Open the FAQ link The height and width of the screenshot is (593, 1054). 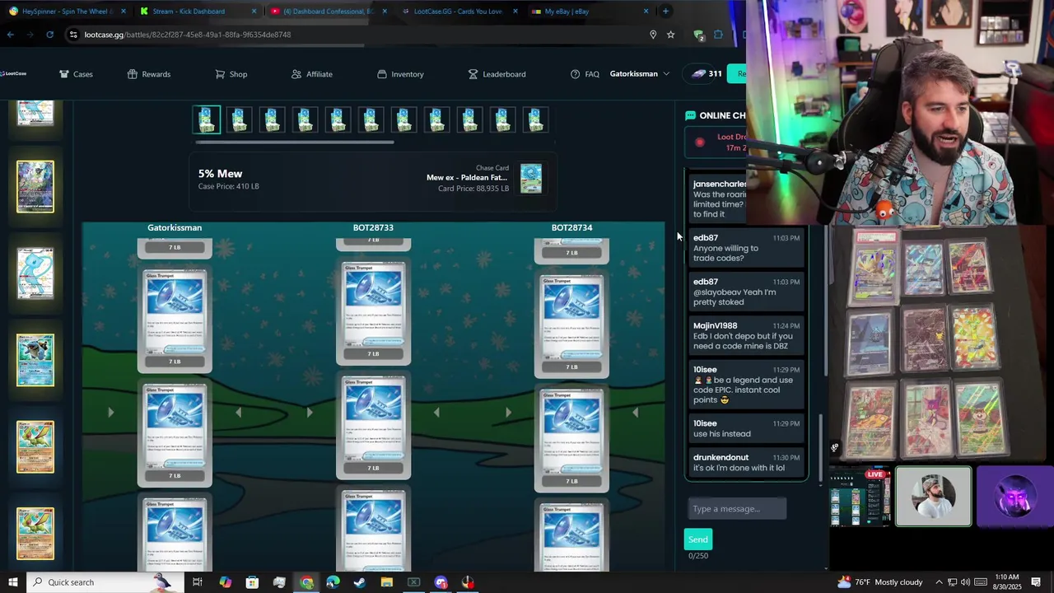point(585,74)
